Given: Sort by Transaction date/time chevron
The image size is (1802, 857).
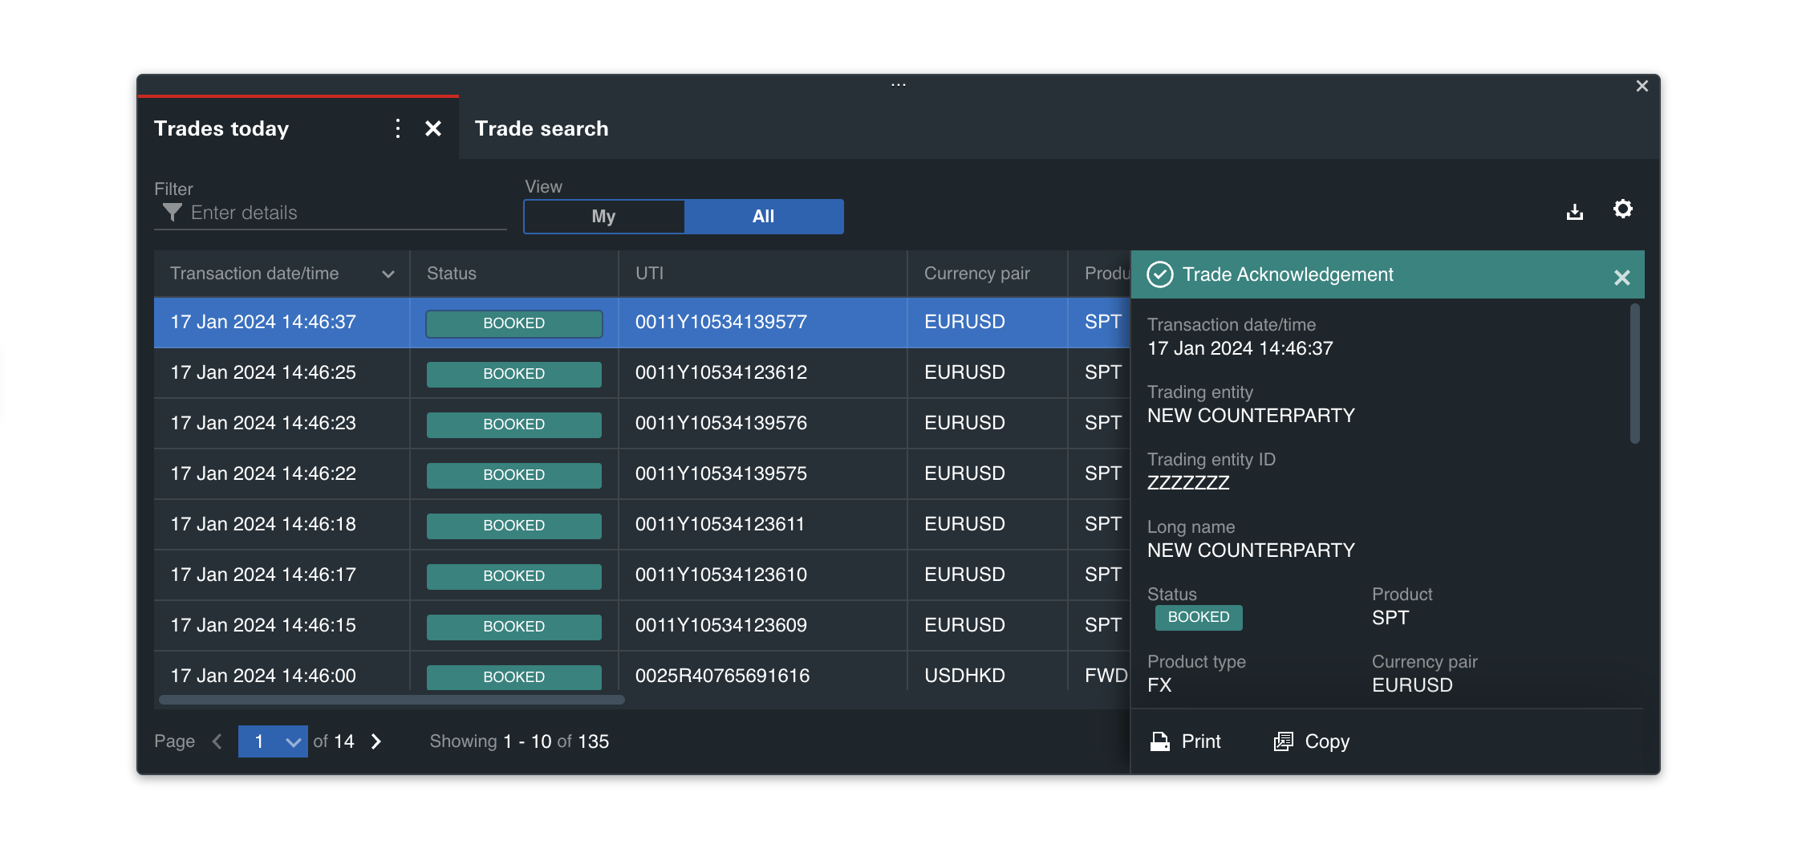Looking at the screenshot, I should coord(388,274).
